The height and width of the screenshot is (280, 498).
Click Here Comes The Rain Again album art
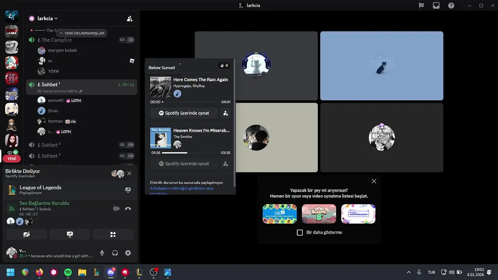coord(160,87)
